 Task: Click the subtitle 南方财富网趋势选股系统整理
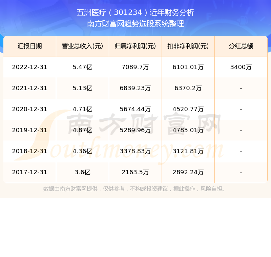(135, 24)
